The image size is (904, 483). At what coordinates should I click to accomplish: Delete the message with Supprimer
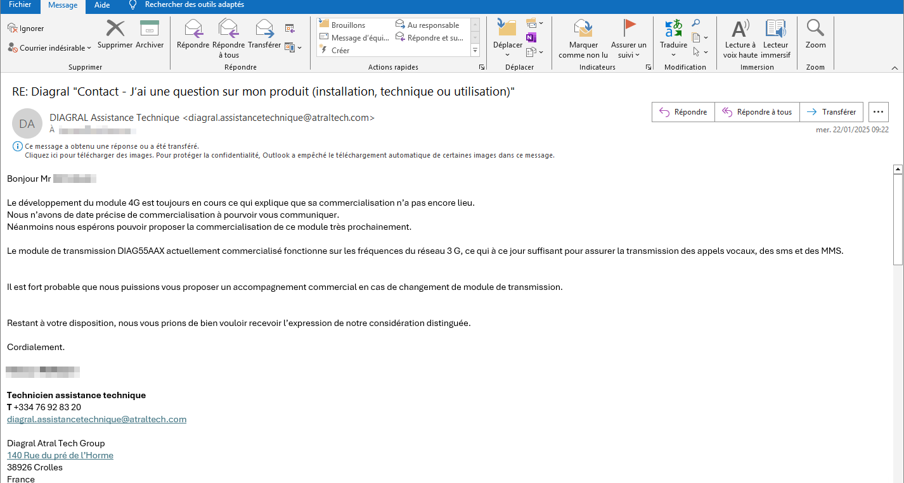tap(115, 34)
